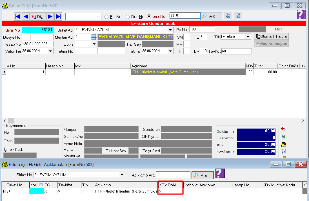
Task: Click the Po No field
Action: [x=202, y=29]
